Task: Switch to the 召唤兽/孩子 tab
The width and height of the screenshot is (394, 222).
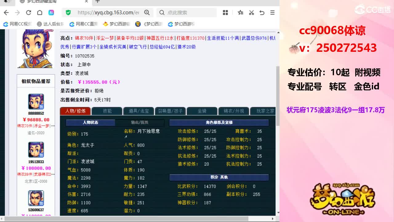Action: click(x=170, y=111)
